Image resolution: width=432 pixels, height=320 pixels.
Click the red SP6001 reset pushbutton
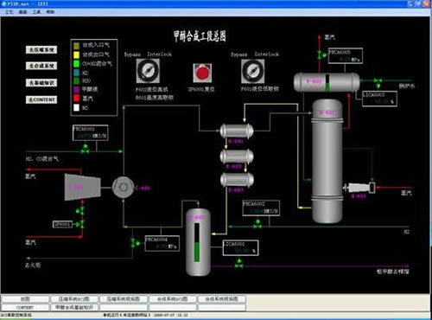pos(202,73)
